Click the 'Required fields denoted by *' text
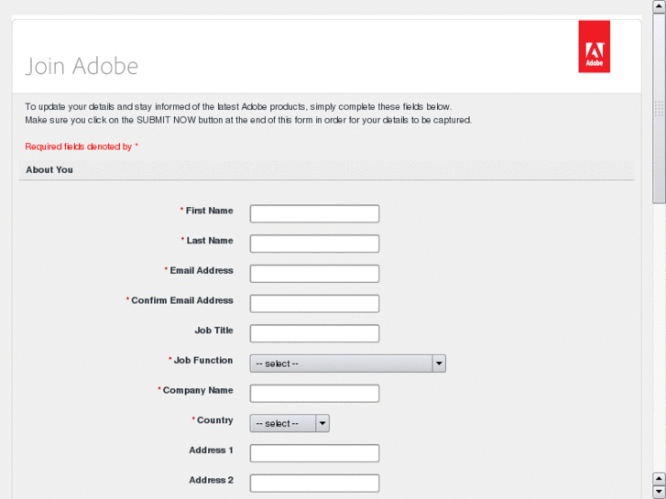This screenshot has height=499, width=666. [82, 146]
